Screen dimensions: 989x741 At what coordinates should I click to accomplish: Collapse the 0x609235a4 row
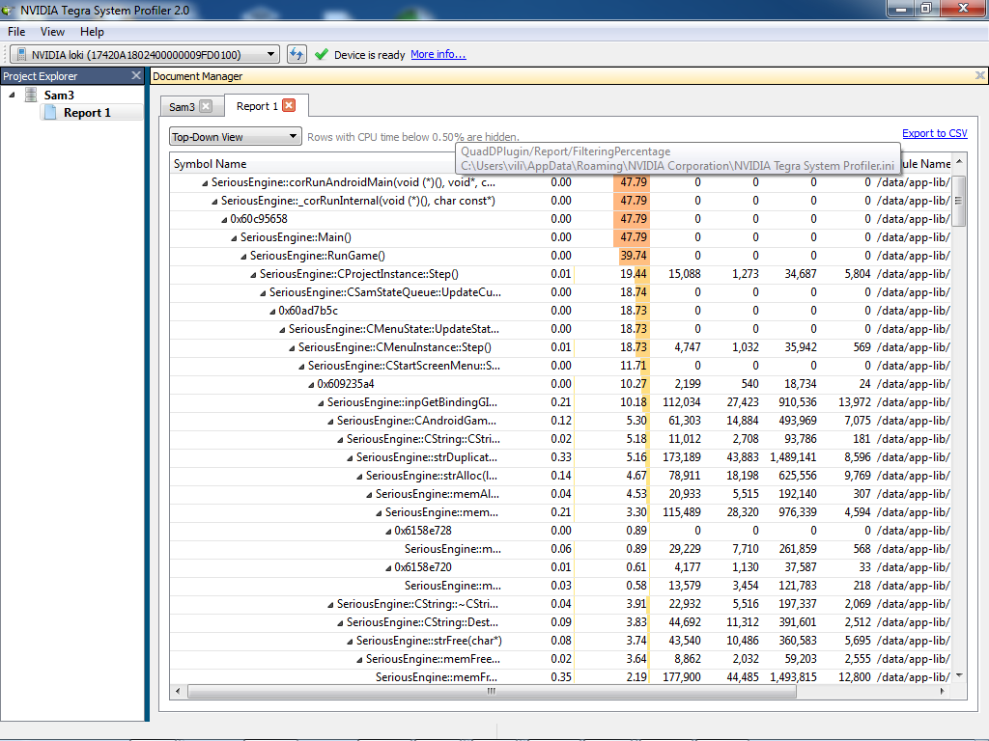click(311, 384)
